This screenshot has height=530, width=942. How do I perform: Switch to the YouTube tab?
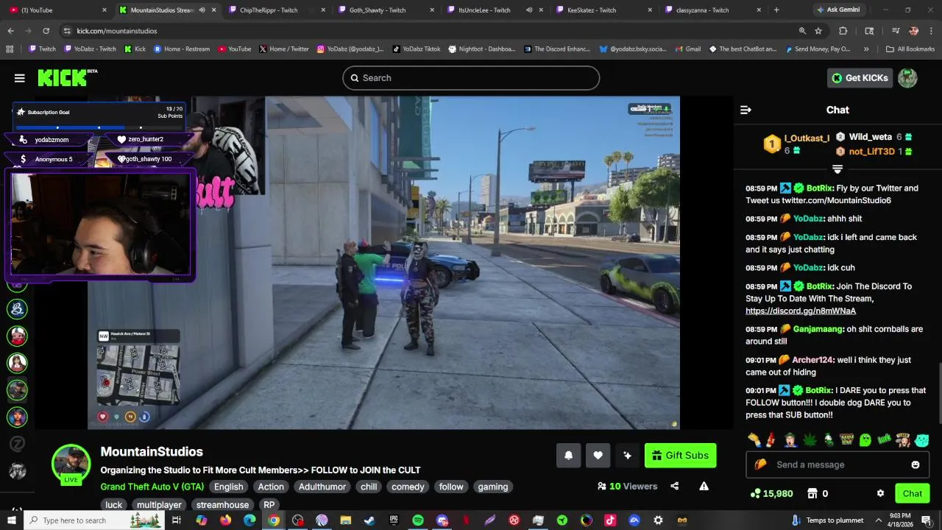tap(56, 10)
